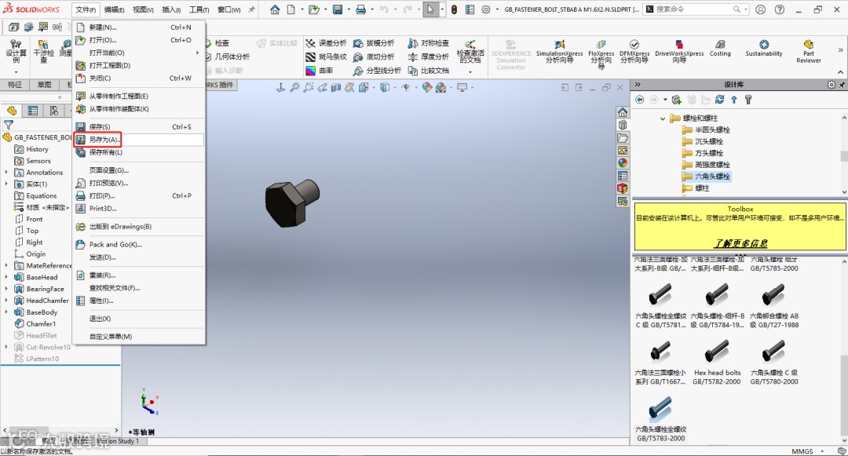Select the 沉头螺栓 folder

[x=703, y=141]
